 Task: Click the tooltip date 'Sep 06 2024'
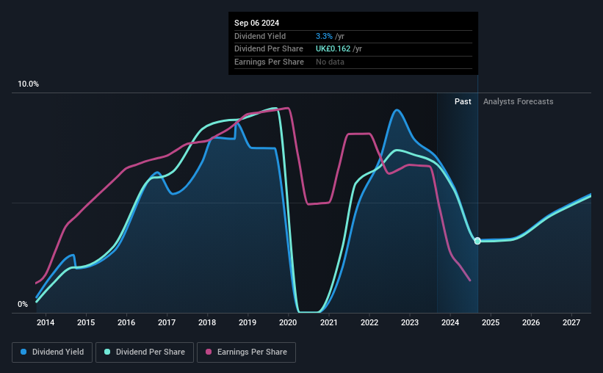256,23
